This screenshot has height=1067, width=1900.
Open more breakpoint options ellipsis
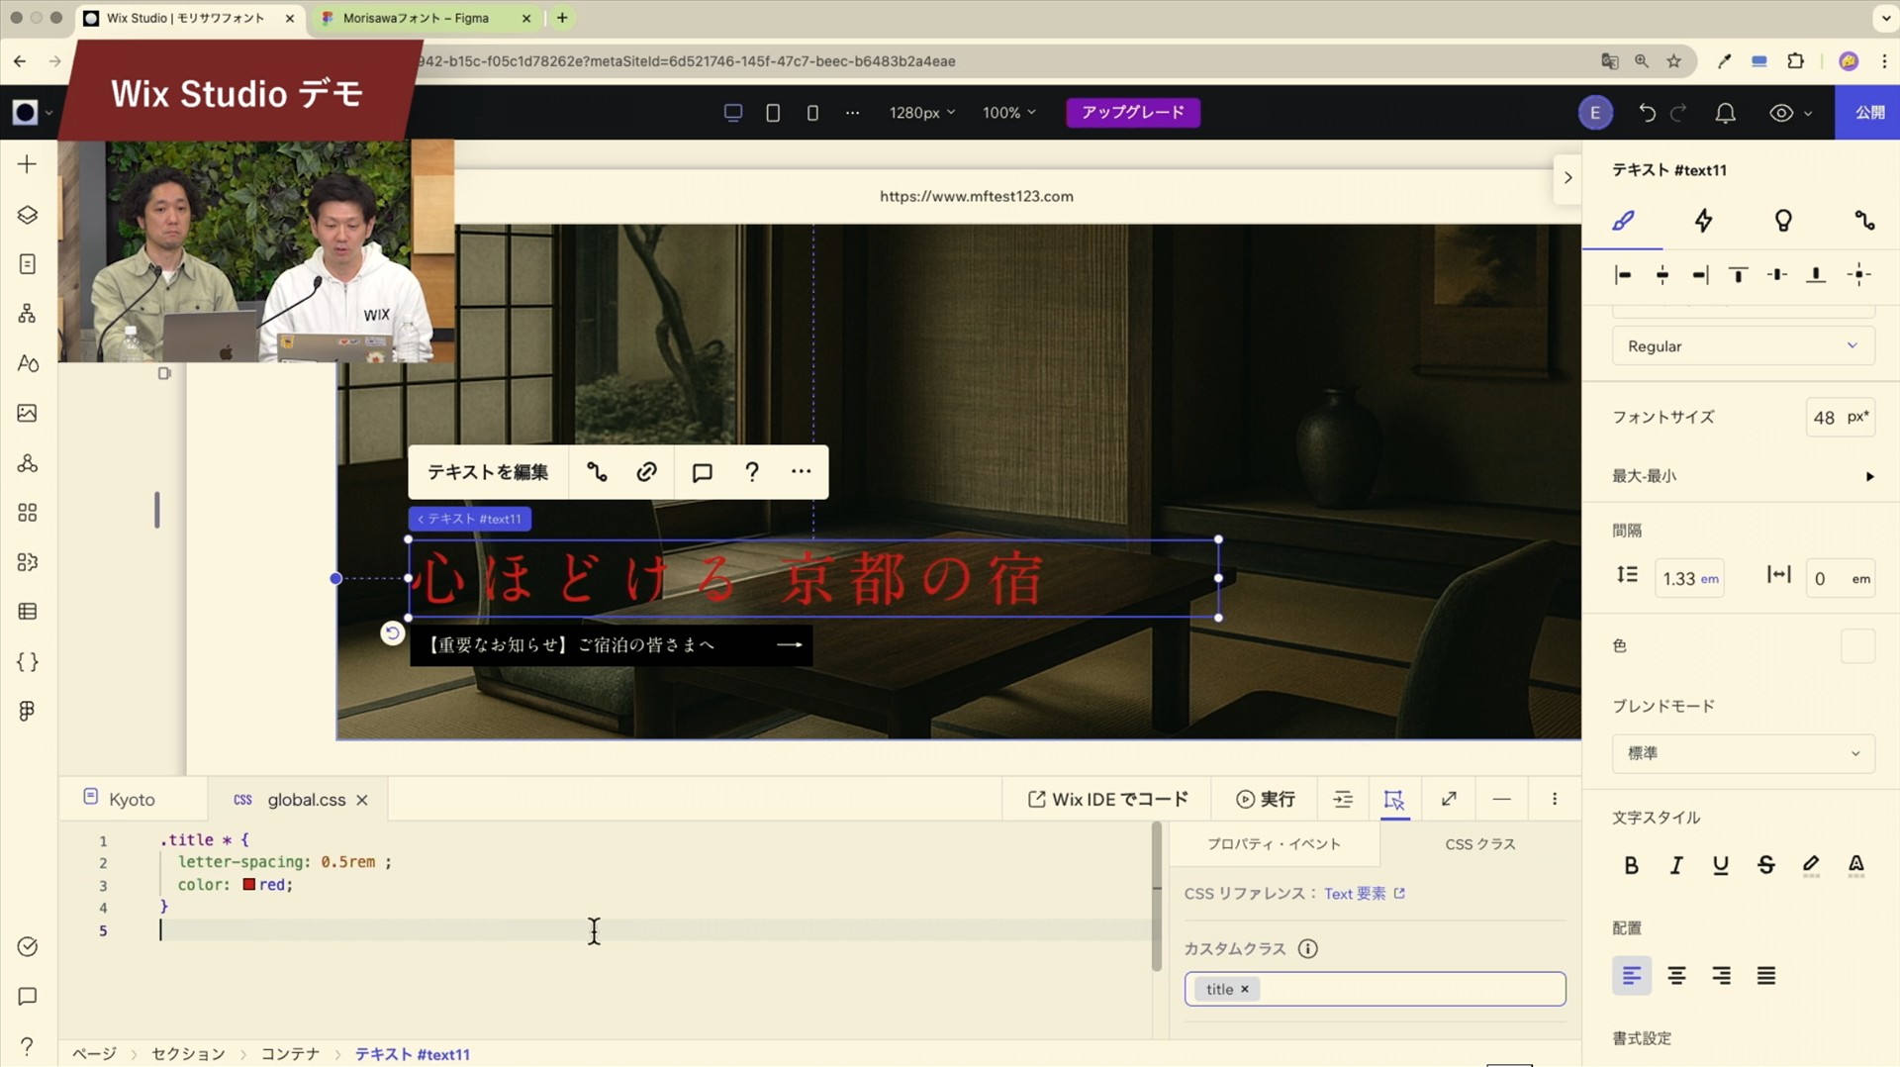click(x=852, y=113)
